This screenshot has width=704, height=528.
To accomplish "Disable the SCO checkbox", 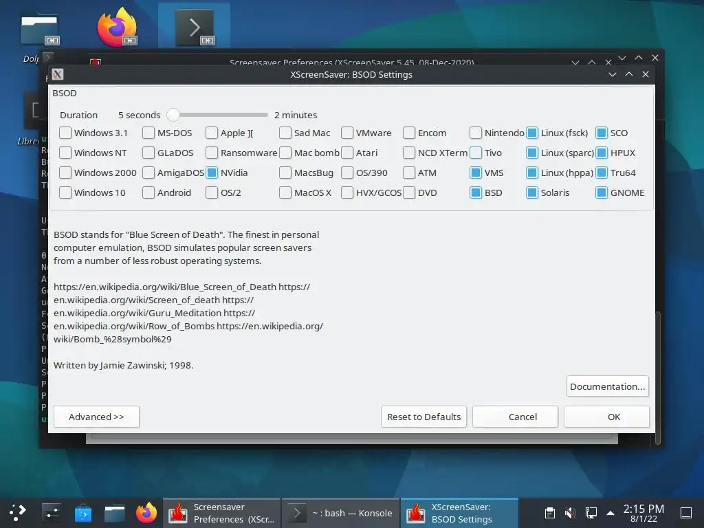I will [x=602, y=133].
